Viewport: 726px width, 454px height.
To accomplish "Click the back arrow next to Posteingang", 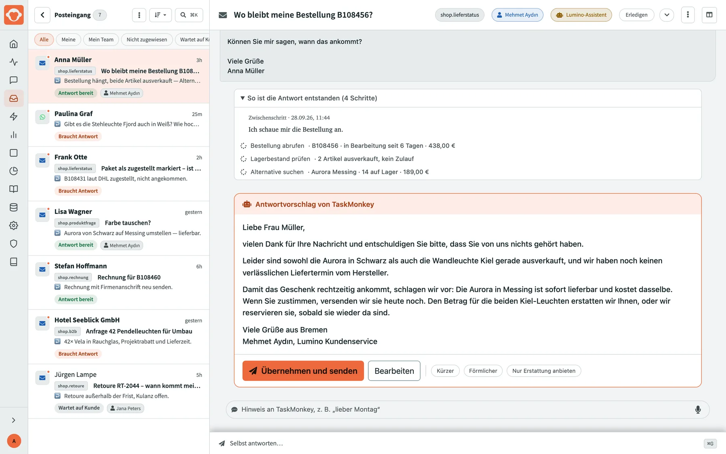I will tap(42, 15).
